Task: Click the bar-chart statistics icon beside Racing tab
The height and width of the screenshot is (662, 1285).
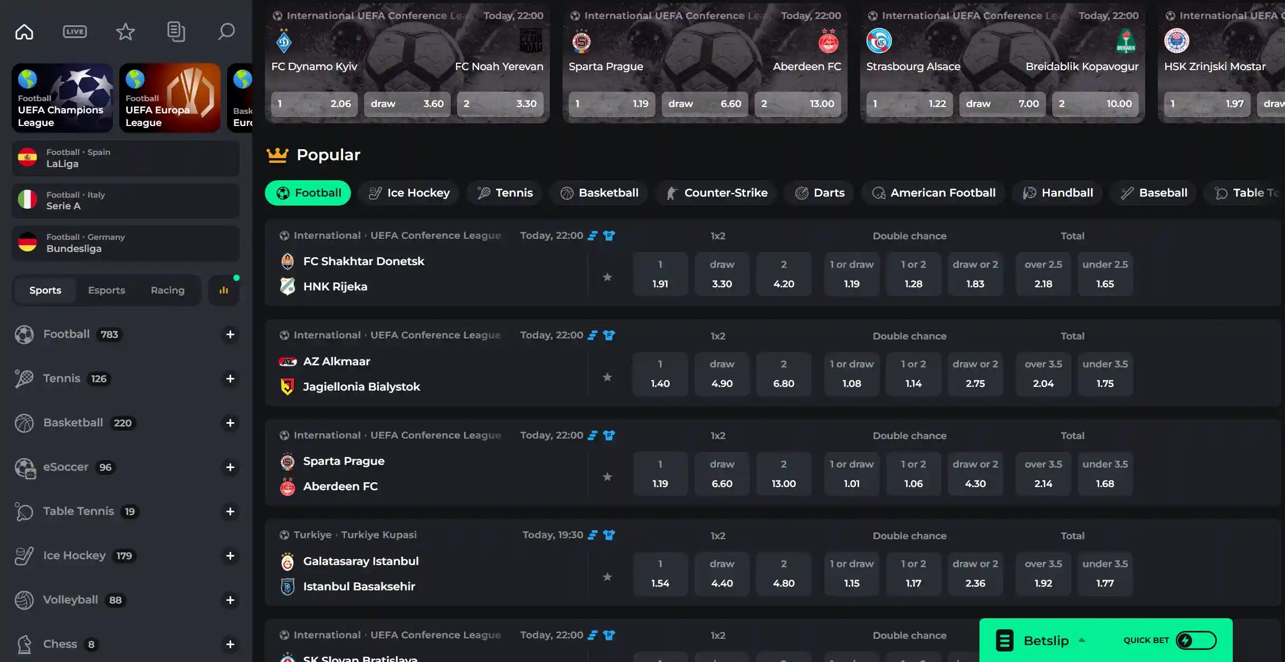Action: pos(224,289)
